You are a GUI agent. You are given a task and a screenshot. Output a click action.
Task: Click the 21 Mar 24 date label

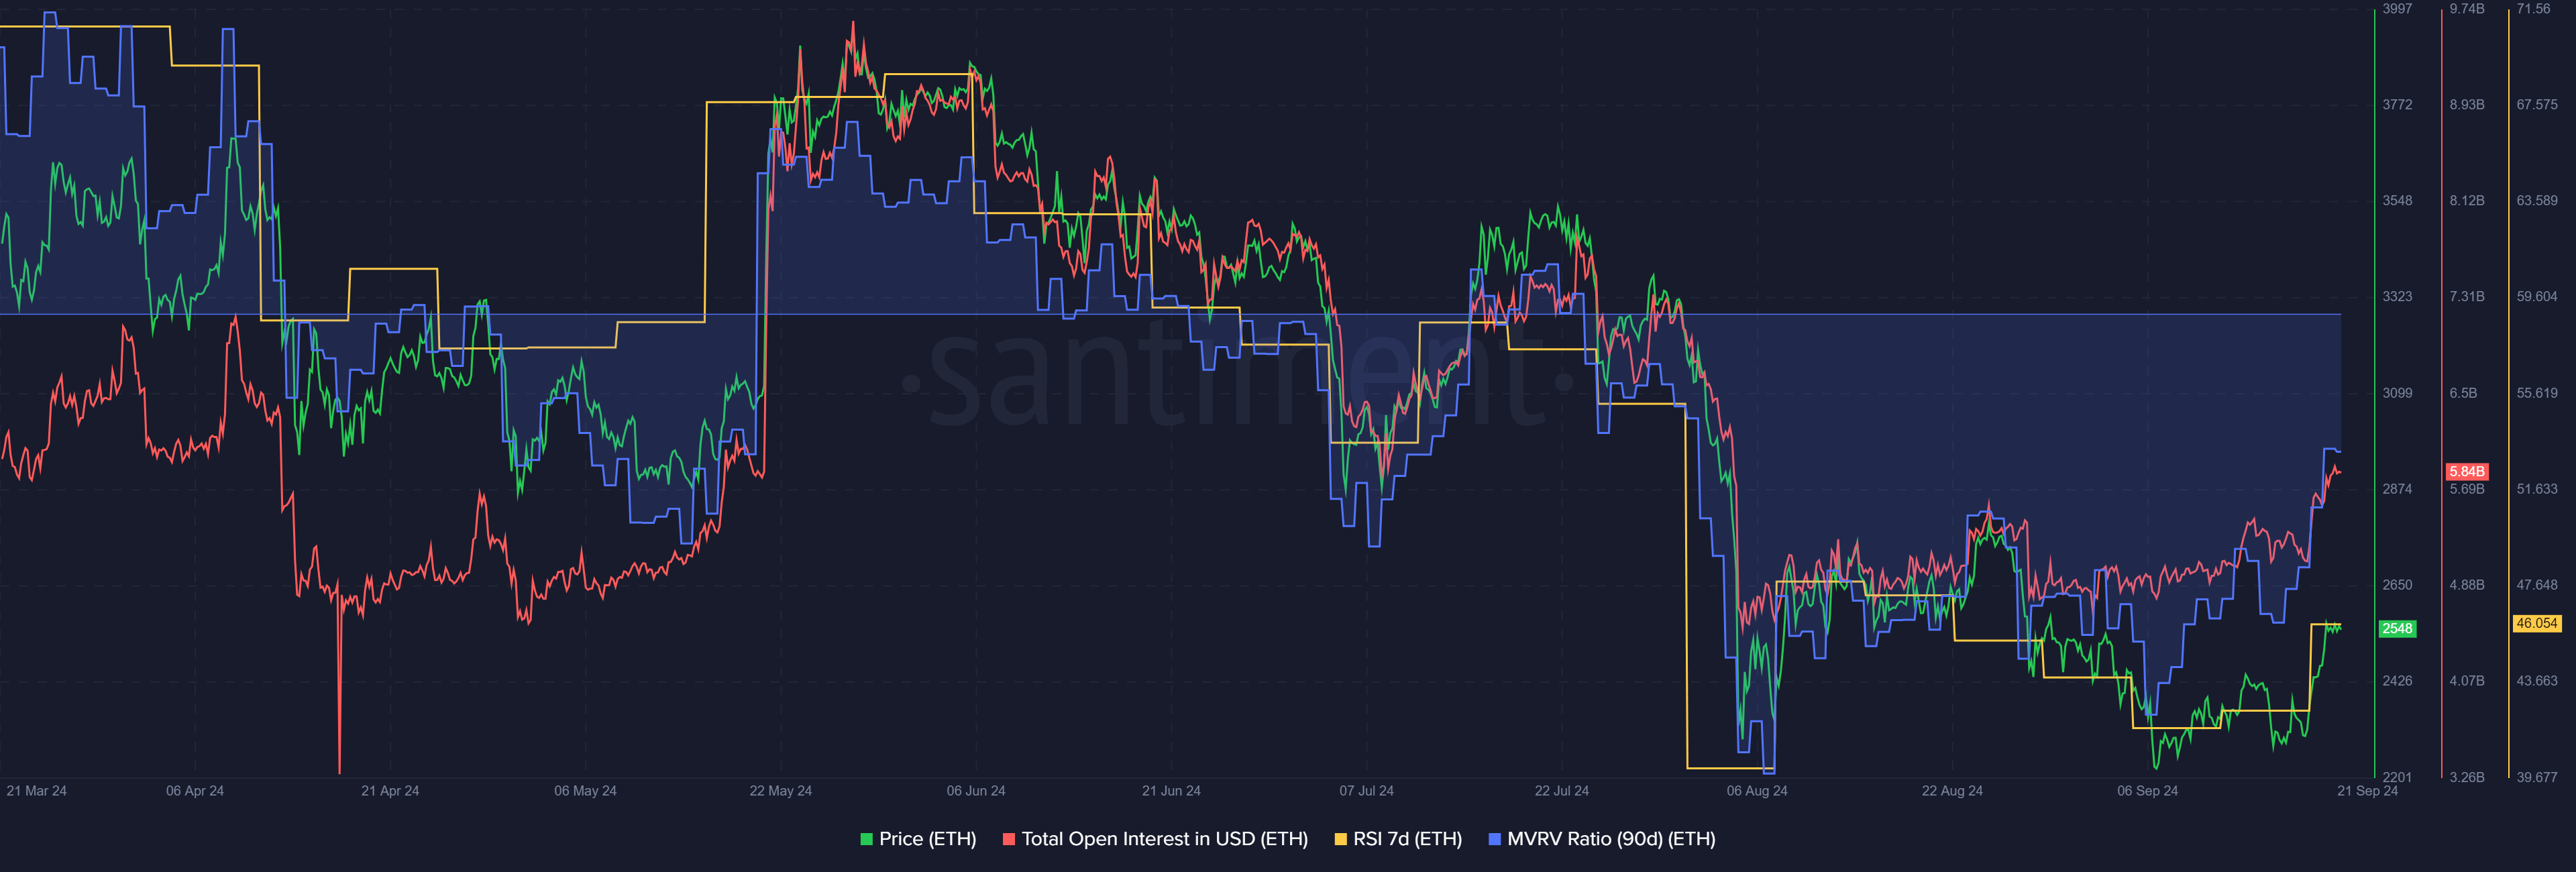pos(36,791)
